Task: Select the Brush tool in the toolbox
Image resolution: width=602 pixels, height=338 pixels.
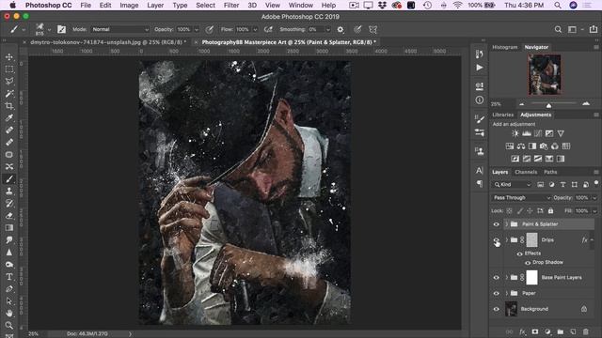Action: 9,179
